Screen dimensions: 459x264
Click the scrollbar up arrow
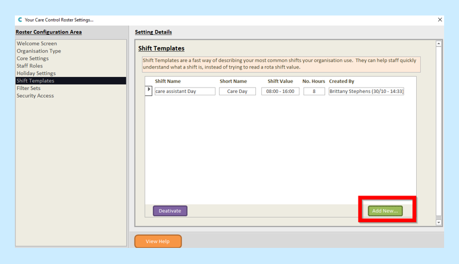(439, 44)
